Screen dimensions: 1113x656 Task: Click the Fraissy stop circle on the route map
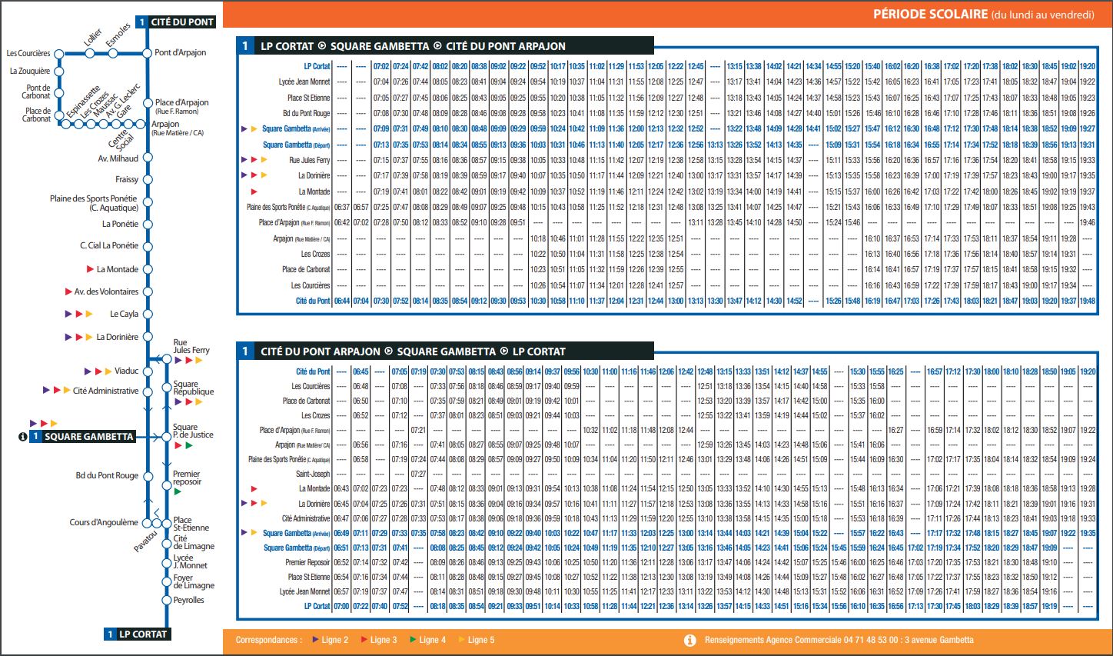[148, 180]
